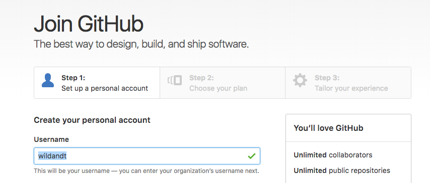Click the green checkmark in Username field
This screenshot has height=183, width=430.
point(251,156)
